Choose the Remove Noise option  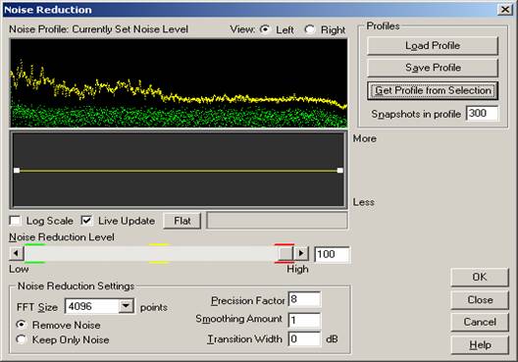[x=22, y=325]
